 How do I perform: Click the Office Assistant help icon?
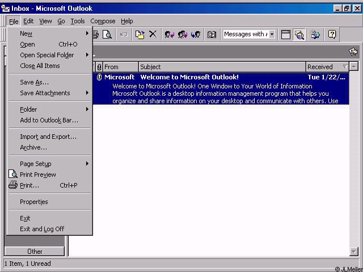(x=332, y=35)
